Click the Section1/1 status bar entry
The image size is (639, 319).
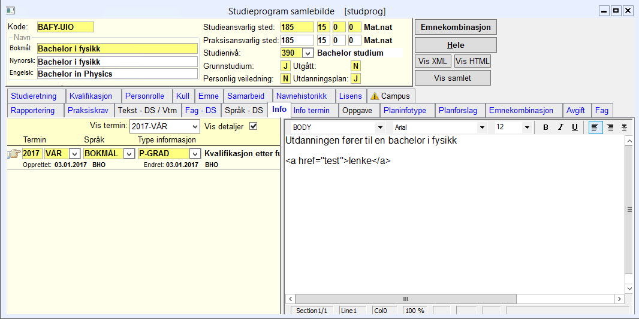(312, 311)
